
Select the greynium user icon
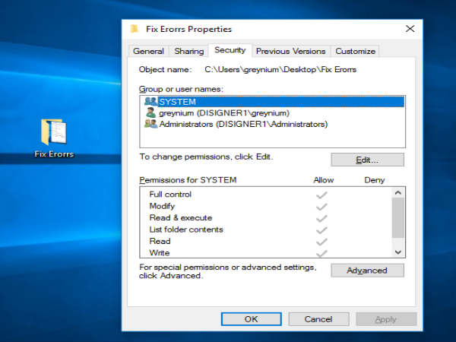(150, 112)
